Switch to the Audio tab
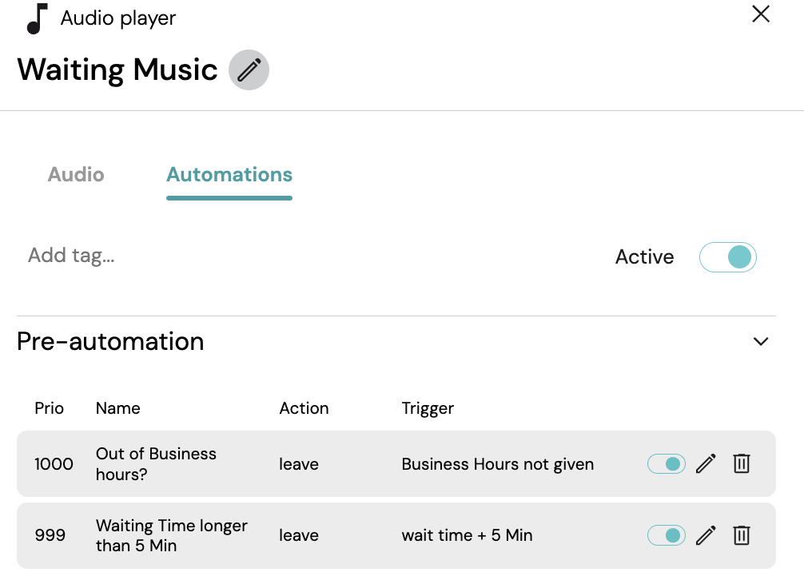The height and width of the screenshot is (572, 804). (76, 175)
